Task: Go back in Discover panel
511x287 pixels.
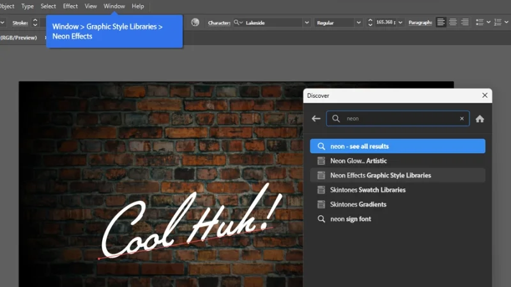Action: [x=316, y=119]
